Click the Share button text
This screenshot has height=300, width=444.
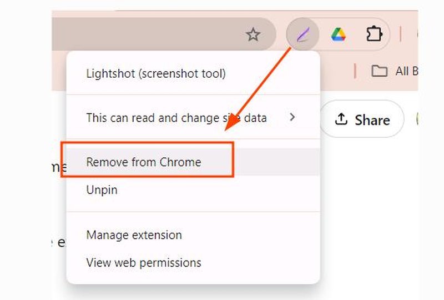[372, 120]
